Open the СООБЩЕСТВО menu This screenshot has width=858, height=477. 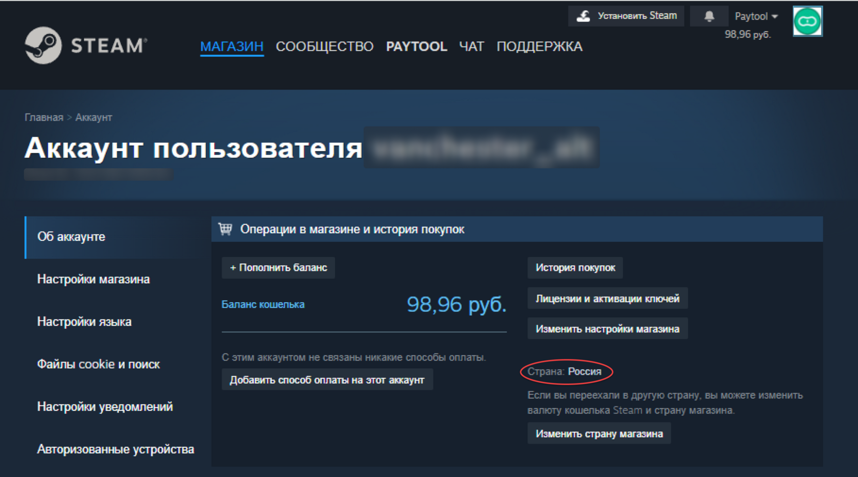point(325,47)
